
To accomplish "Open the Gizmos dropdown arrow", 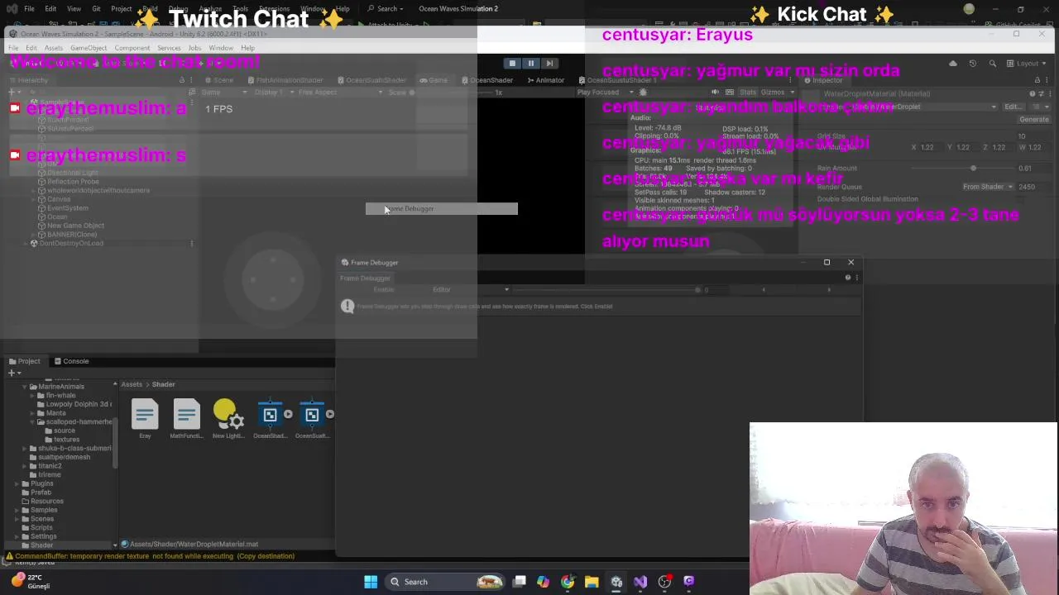I will click(792, 93).
